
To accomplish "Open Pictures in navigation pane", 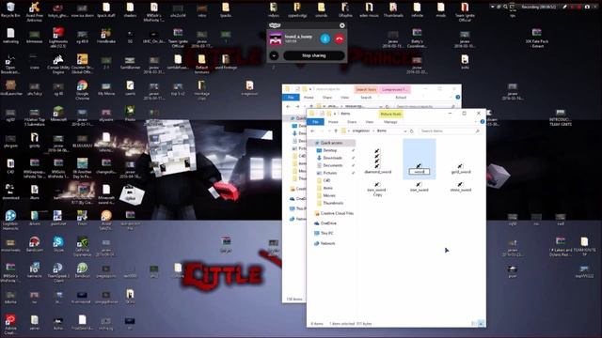I will click(x=329, y=173).
